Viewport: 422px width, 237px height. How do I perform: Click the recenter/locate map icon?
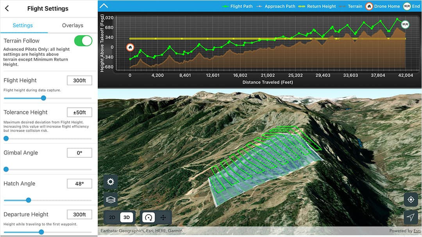(411, 200)
